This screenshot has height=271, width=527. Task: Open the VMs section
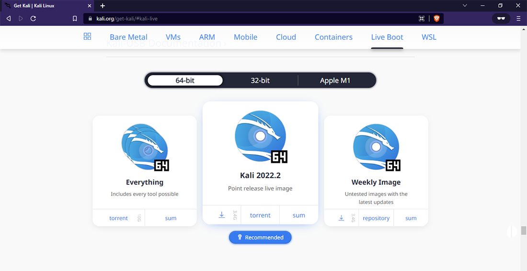tap(173, 37)
